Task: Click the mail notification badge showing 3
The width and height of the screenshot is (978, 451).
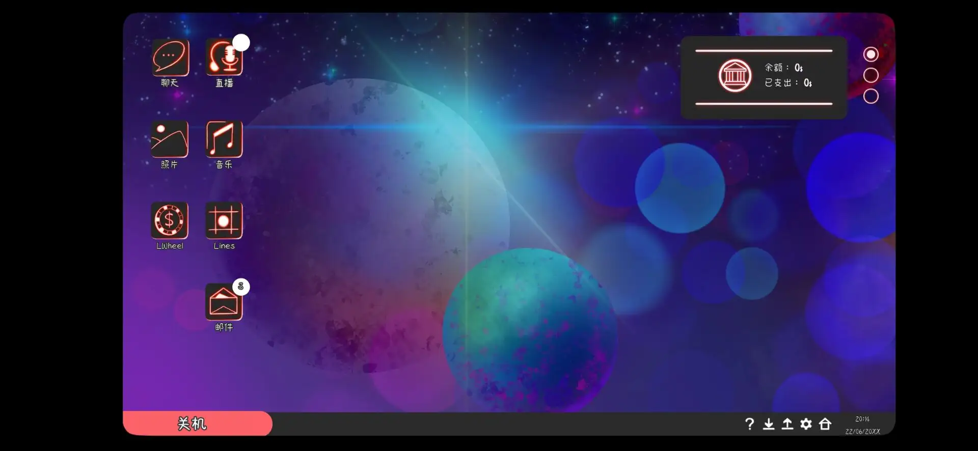Action: pyautogui.click(x=241, y=287)
